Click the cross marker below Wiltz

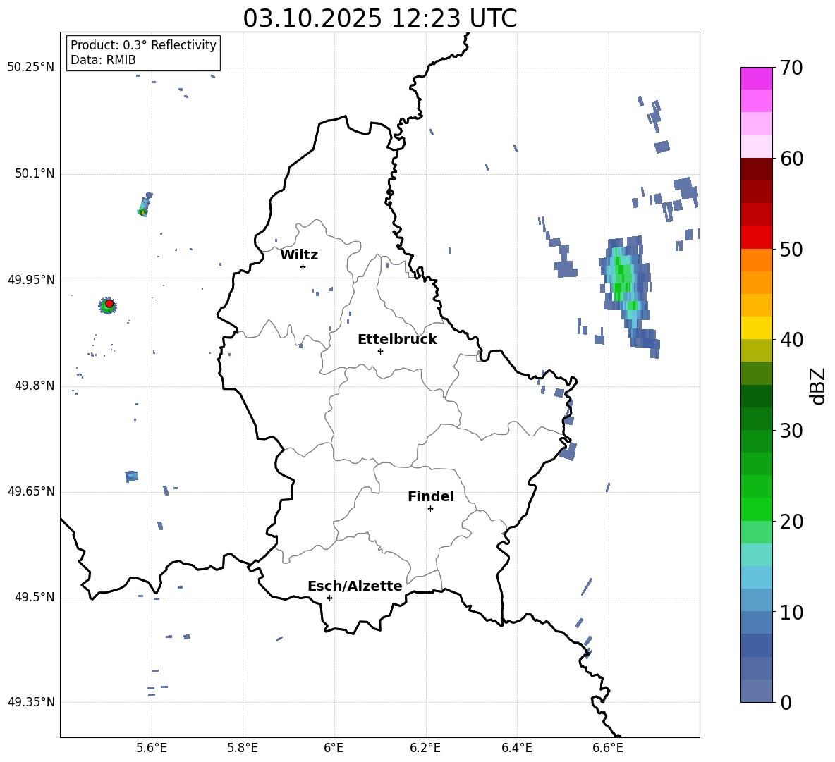pyautogui.click(x=303, y=266)
